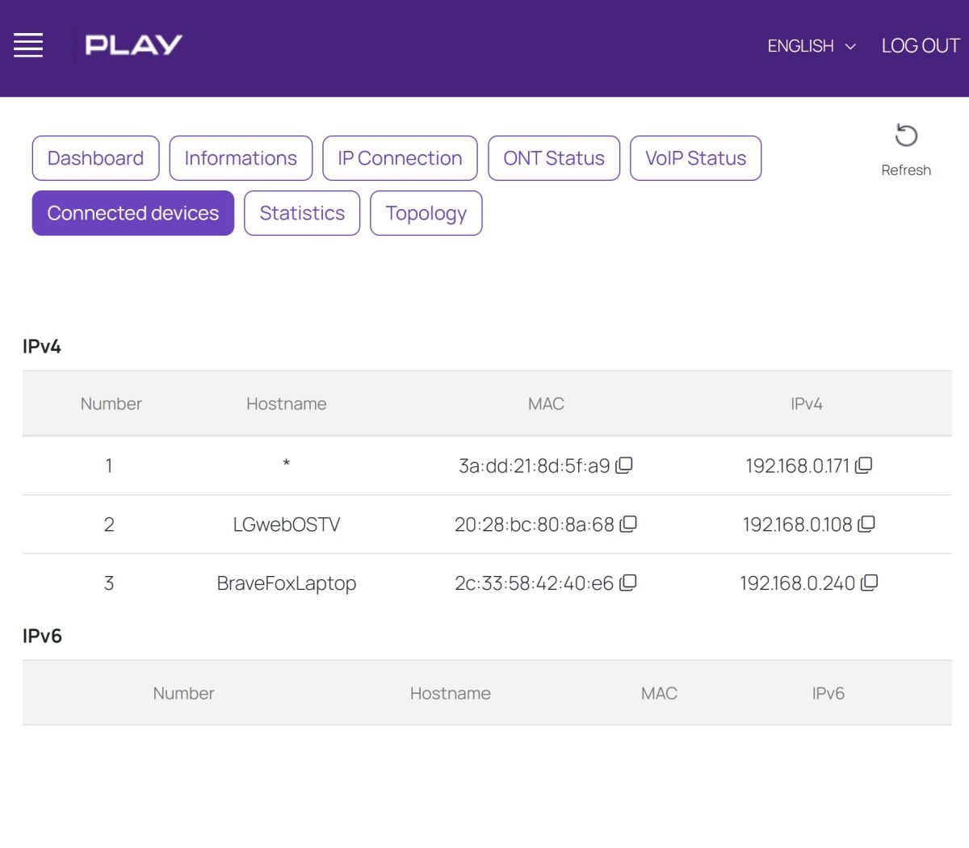Screen dimensions: 969x848
Task: Click the Refresh icon
Action: tap(906, 136)
